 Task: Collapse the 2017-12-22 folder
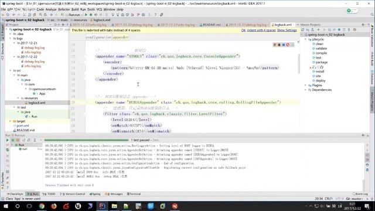point(14,57)
